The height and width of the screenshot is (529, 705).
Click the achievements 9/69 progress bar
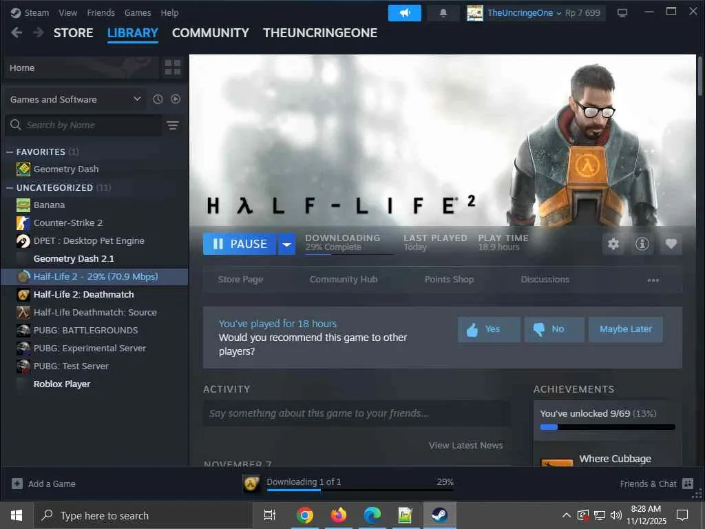607,427
